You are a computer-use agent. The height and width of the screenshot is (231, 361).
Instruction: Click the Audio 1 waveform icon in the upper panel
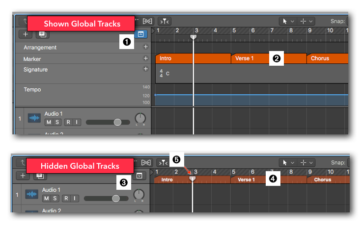pos(34,118)
